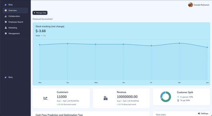Image resolution: width=212 pixels, height=116 pixels.
Task: Click the Customers trend chart icon
Action: (45, 98)
